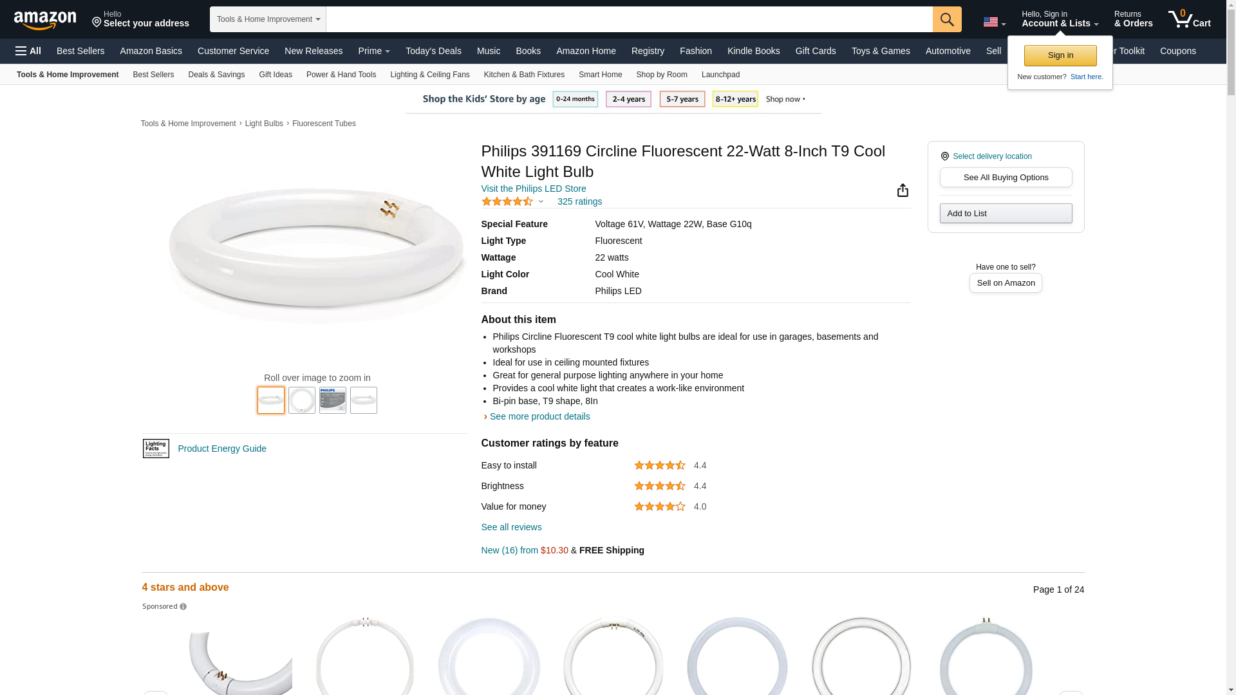Open the shopping cart
This screenshot has height=695, width=1236.
(1190, 19)
